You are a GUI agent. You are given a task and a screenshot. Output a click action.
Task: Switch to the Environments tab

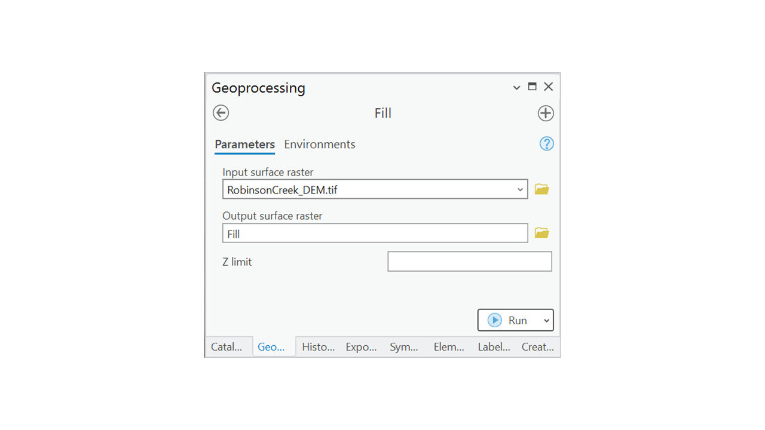click(x=319, y=145)
